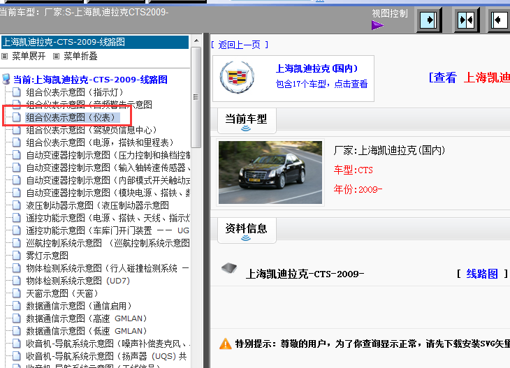Image resolution: width=510 pixels, height=368 pixels.
Task: Open 自动变速器控制示意图(压力控制和换档控制
Action: 108,155
